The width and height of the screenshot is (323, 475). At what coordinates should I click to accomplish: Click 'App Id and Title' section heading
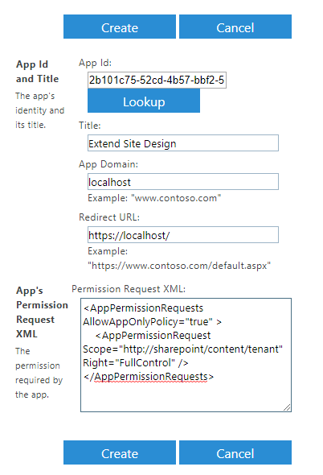point(37,72)
